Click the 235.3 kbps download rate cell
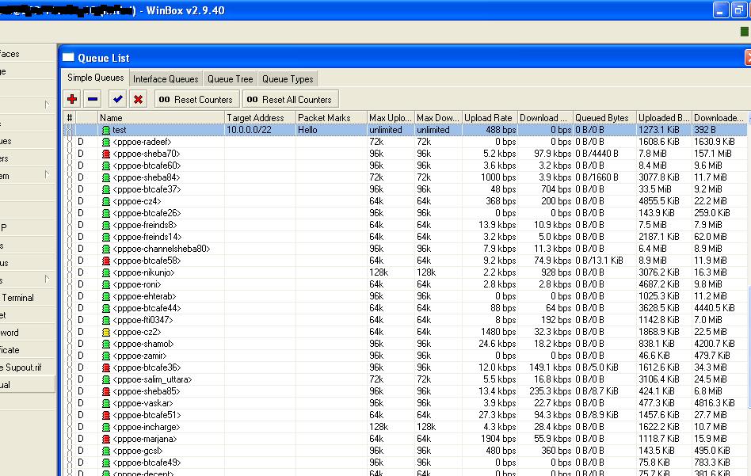Image resolution: width=751 pixels, height=476 pixels. click(x=546, y=391)
